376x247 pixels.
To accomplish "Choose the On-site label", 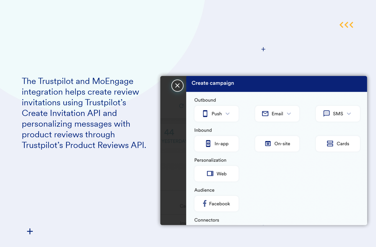I will [282, 144].
